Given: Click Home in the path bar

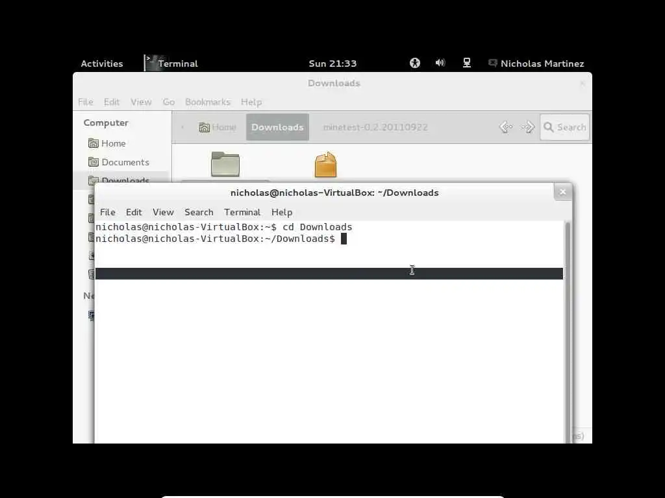Looking at the screenshot, I should [x=217, y=127].
